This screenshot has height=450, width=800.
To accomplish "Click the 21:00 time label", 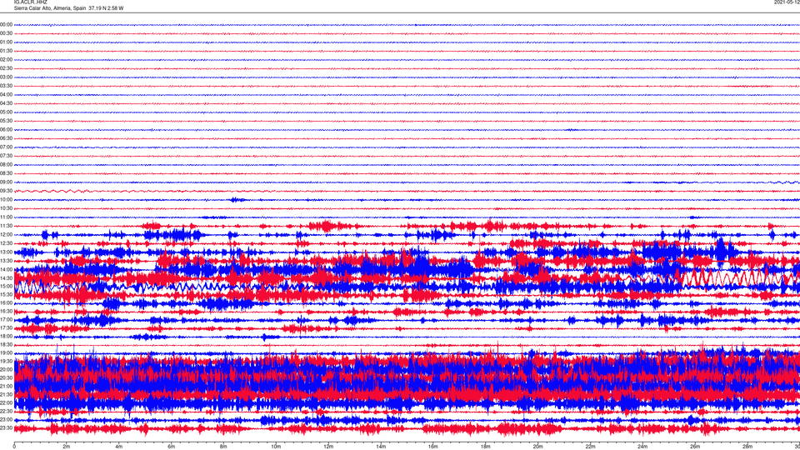I will 6,386.
